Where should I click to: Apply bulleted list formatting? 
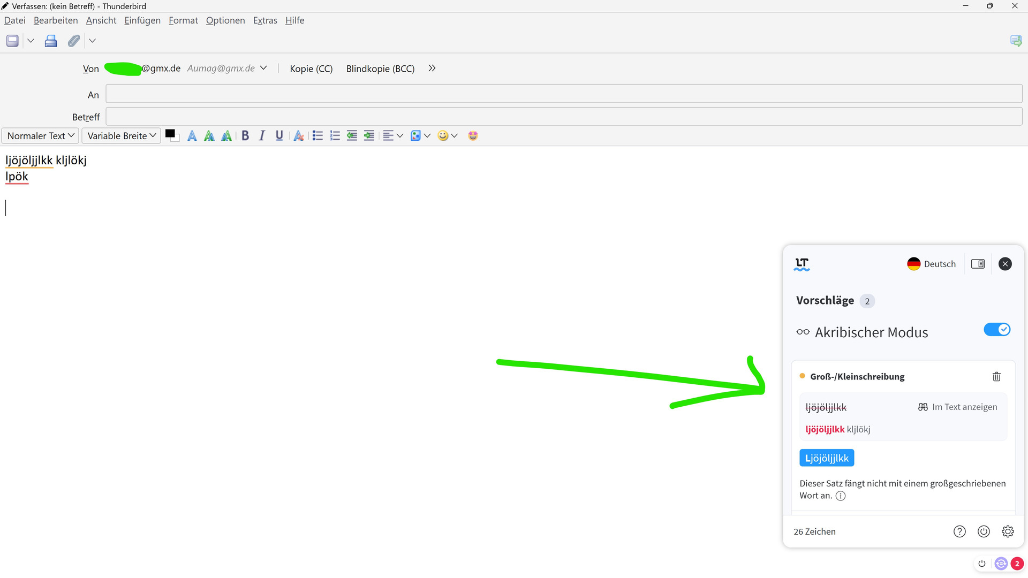(x=318, y=136)
